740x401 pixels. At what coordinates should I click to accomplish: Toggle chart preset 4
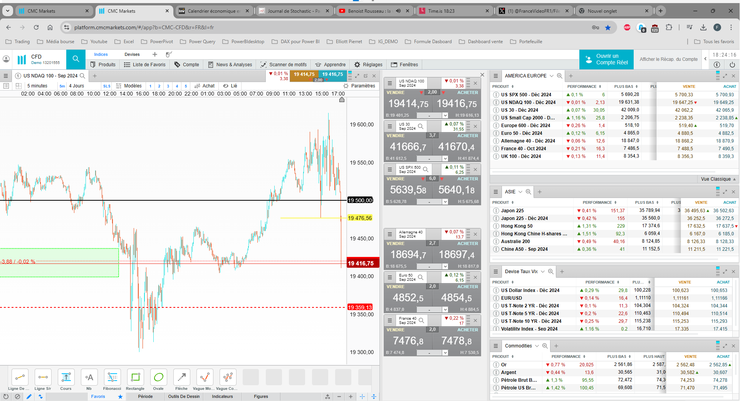177,86
